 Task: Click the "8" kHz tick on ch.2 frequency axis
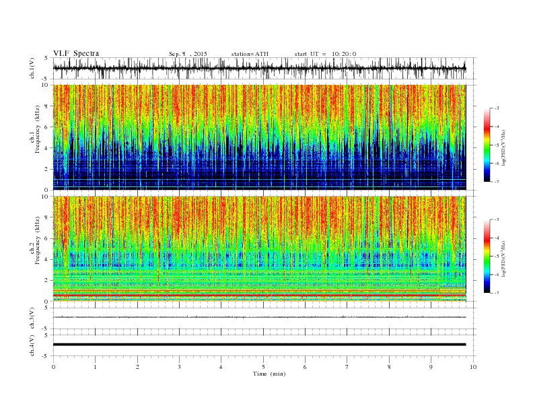46,217
